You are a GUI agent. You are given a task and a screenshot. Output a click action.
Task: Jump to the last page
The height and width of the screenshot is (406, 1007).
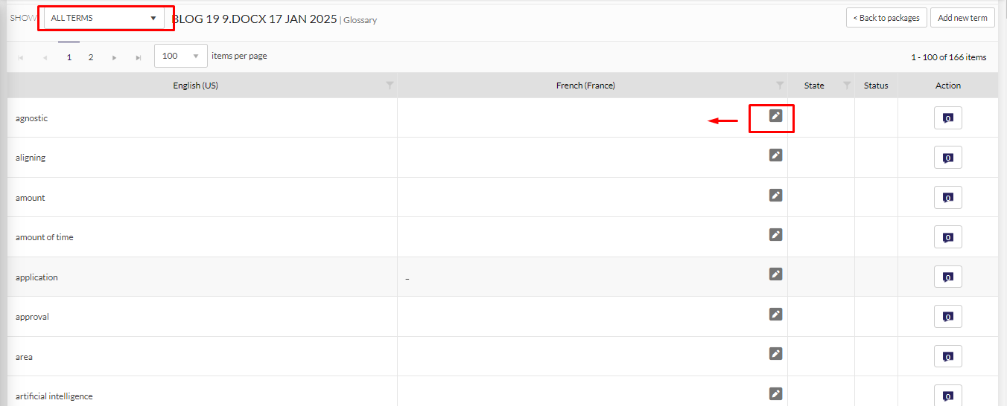tap(138, 57)
